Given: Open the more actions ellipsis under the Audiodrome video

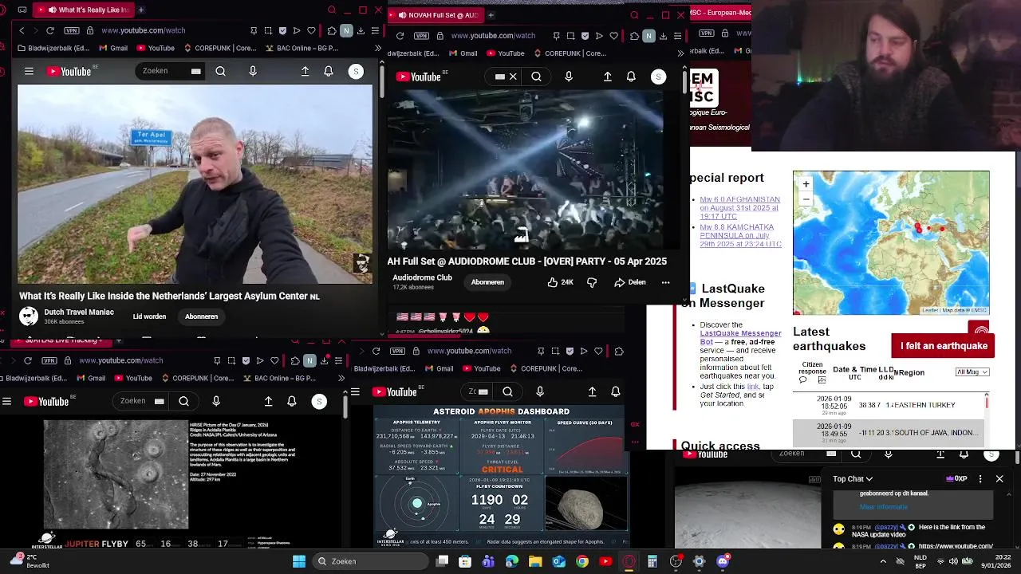Looking at the screenshot, I should (x=665, y=282).
